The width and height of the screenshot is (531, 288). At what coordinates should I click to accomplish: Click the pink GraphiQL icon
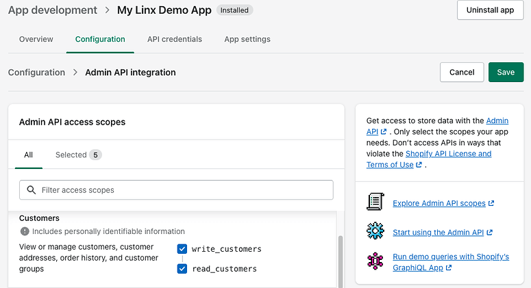(375, 261)
